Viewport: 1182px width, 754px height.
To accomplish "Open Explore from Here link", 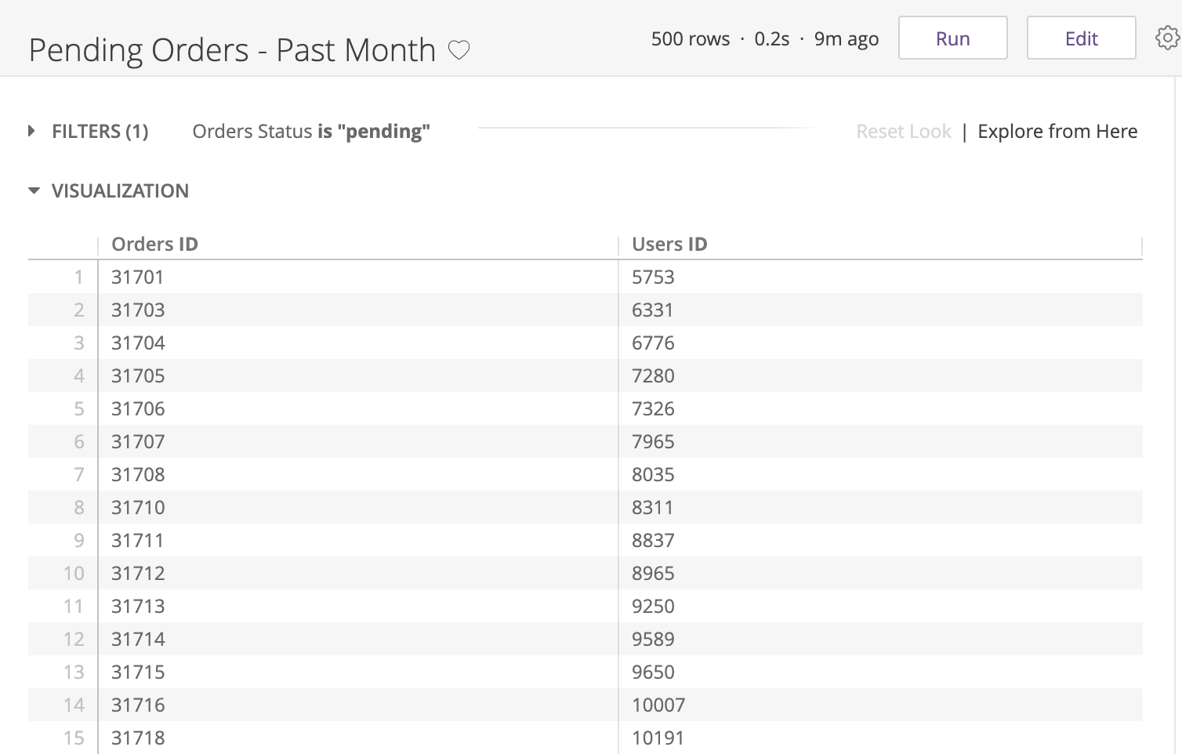I will point(1057,132).
